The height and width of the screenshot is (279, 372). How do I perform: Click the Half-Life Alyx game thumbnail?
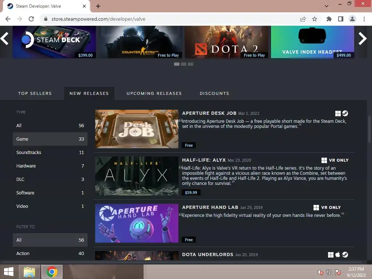tap(137, 176)
